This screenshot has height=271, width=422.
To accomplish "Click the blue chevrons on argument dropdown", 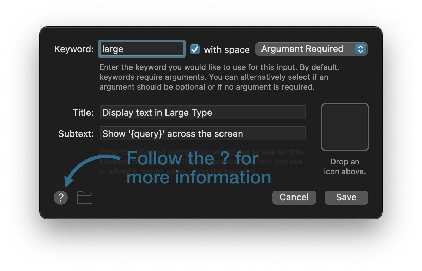I will [x=360, y=49].
